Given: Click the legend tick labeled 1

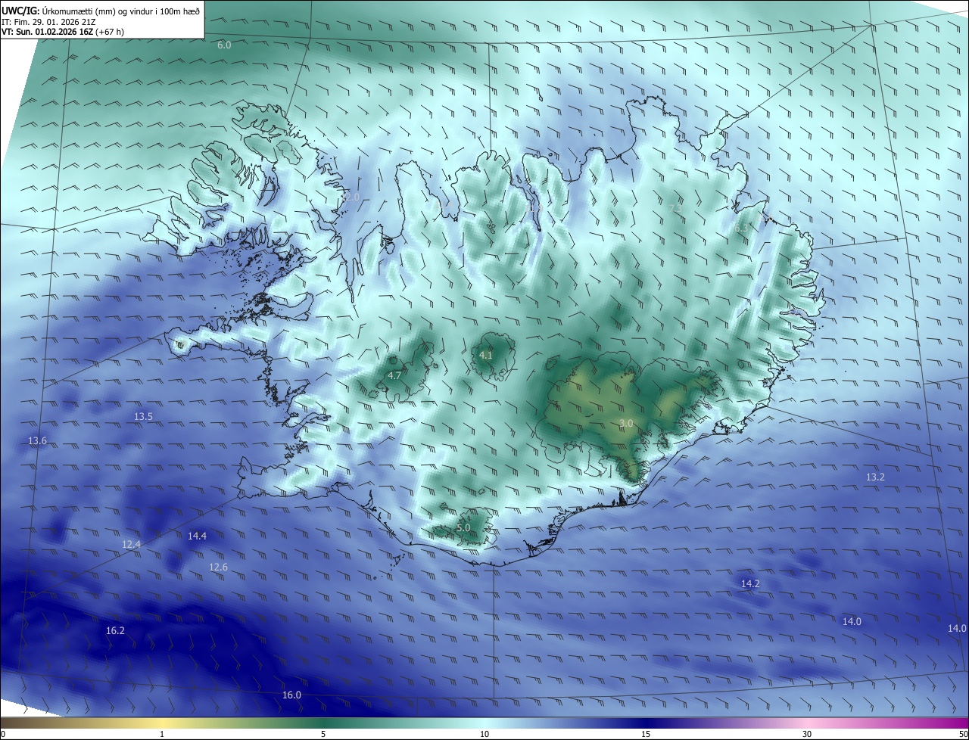Looking at the screenshot, I should pyautogui.click(x=162, y=734).
